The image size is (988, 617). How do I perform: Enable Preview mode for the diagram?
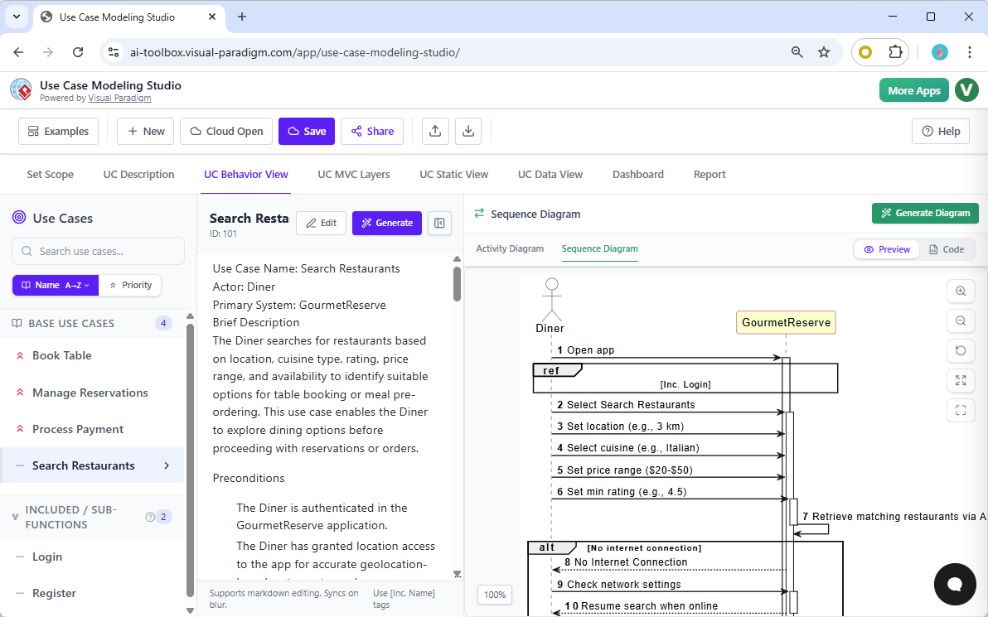coord(886,249)
